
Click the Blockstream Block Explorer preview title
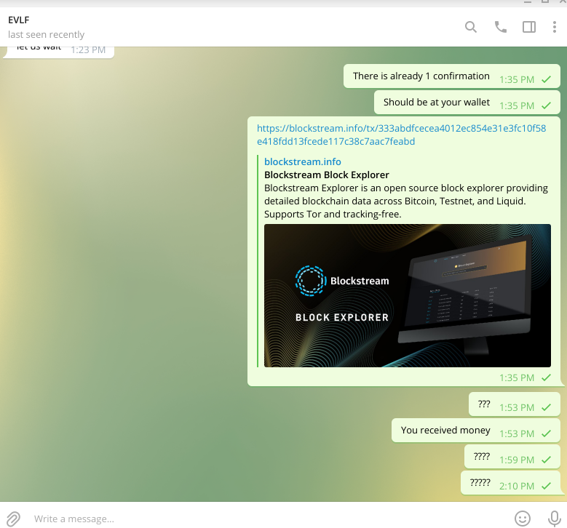[327, 175]
